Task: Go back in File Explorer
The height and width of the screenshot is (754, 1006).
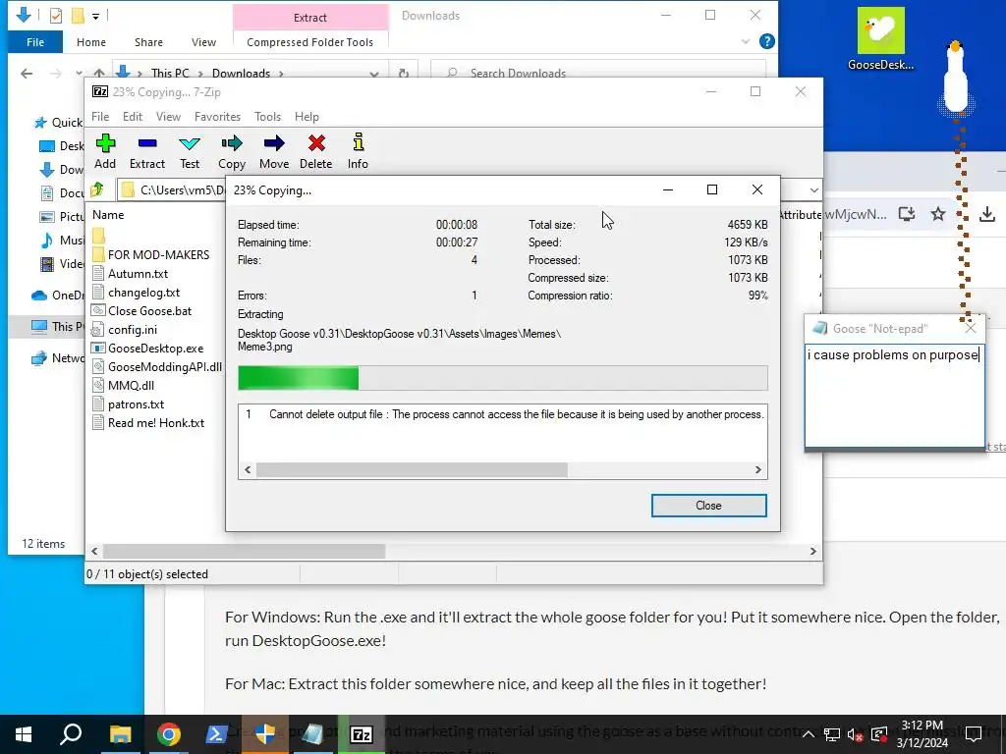Action: click(x=27, y=74)
